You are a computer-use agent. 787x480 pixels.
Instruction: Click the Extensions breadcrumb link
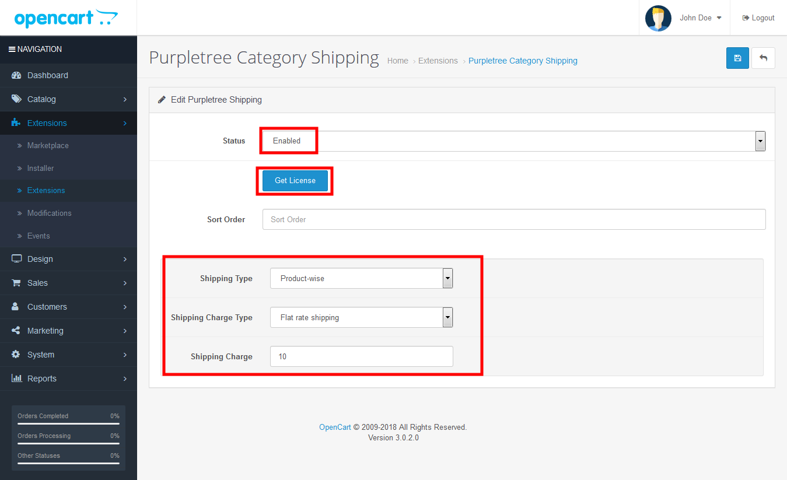(438, 61)
